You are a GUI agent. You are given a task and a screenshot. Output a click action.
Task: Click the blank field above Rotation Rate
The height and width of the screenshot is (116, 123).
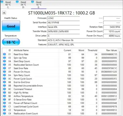point(112,23)
